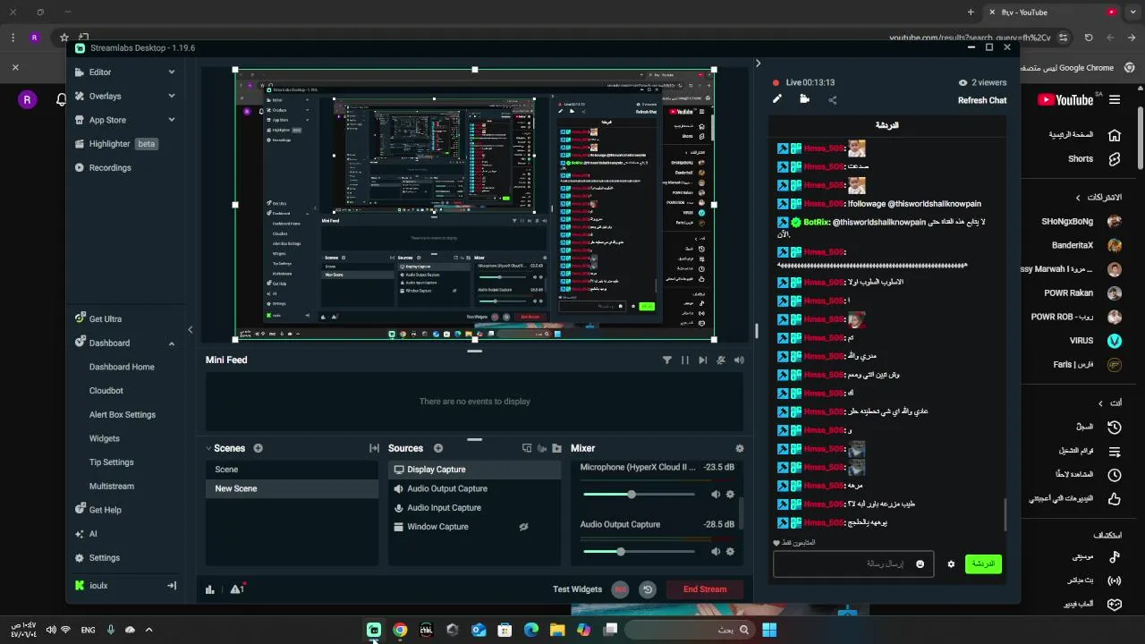Screen dimensions: 1145x644
Task: Expand the Overlays menu chevron
Action: [x=172, y=96]
